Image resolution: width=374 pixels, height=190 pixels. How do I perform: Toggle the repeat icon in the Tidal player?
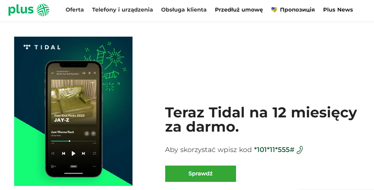[x=94, y=153]
